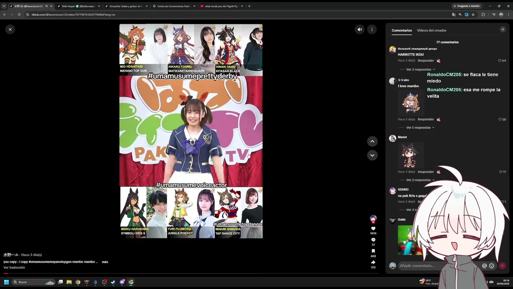This screenshot has width=513, height=289.
Task: Save the video with the bookmark icon
Action: click(373, 251)
